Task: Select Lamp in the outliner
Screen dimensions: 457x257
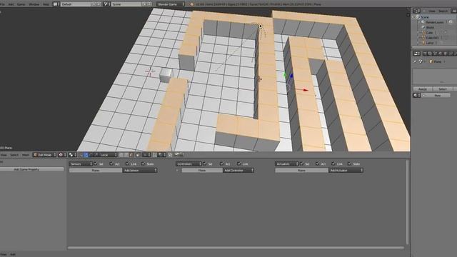Action: [x=430, y=43]
